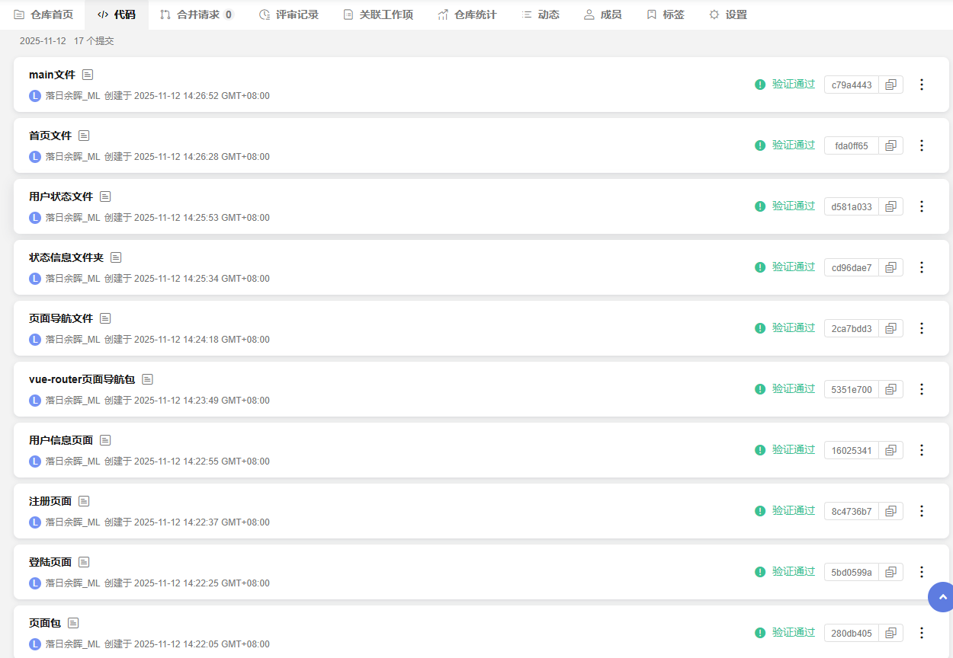Copy commit hash 5bd0599a
Image resolution: width=953 pixels, height=658 pixels.
click(x=890, y=572)
